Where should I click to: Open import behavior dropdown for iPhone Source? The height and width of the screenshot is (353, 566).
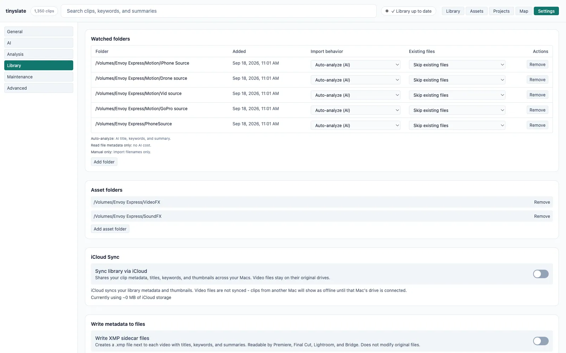pyautogui.click(x=356, y=65)
